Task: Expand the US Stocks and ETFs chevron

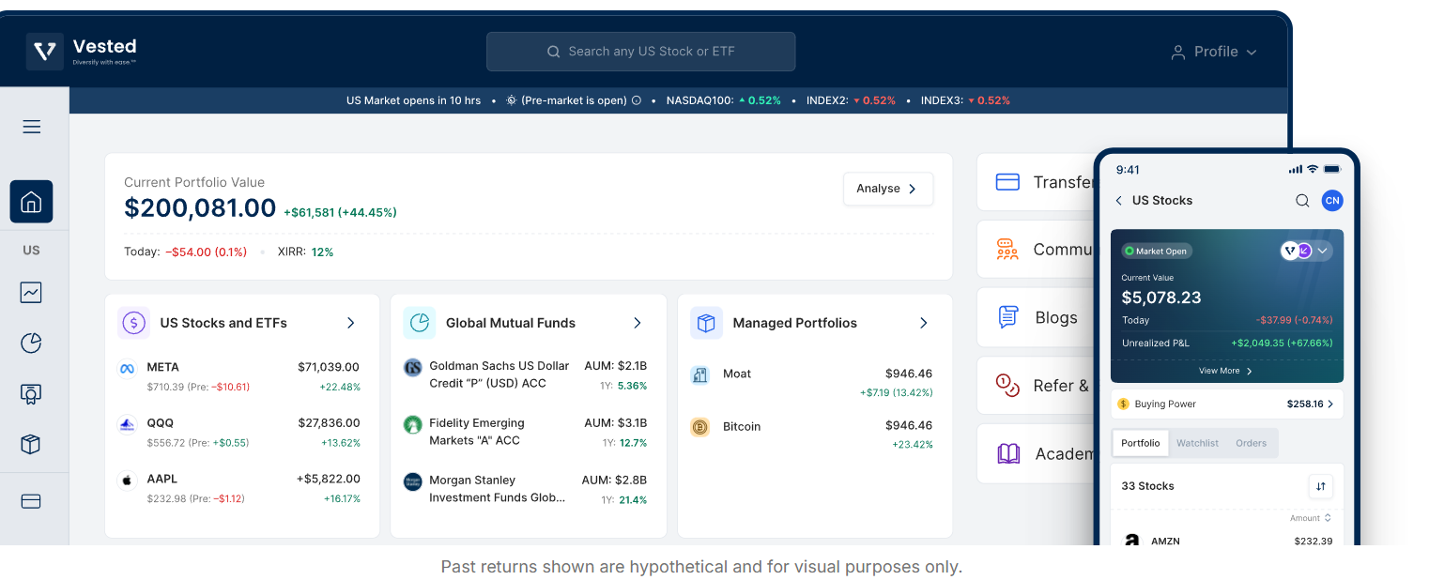Action: pyautogui.click(x=351, y=323)
